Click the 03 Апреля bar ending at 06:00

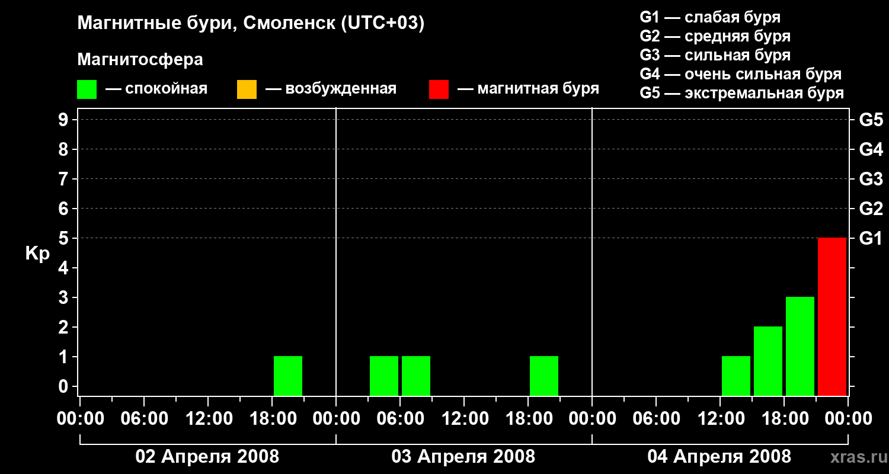click(384, 376)
